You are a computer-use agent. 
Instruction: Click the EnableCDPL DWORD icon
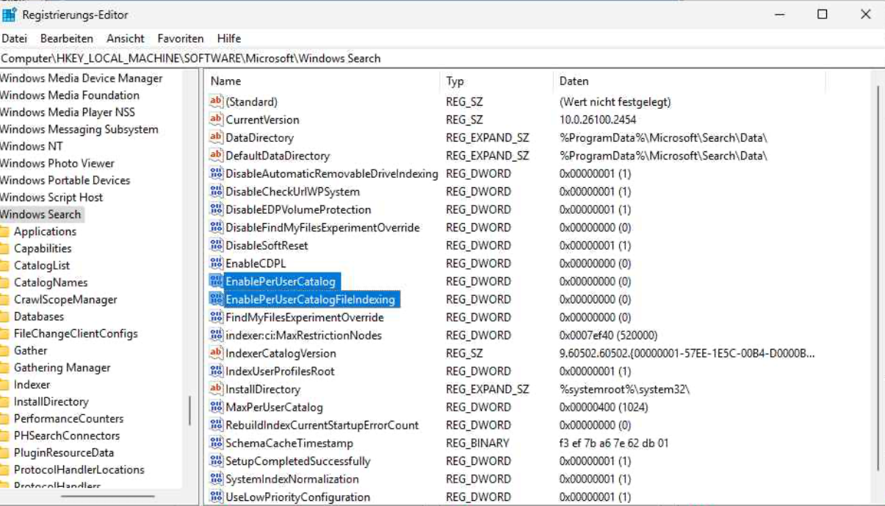(216, 263)
